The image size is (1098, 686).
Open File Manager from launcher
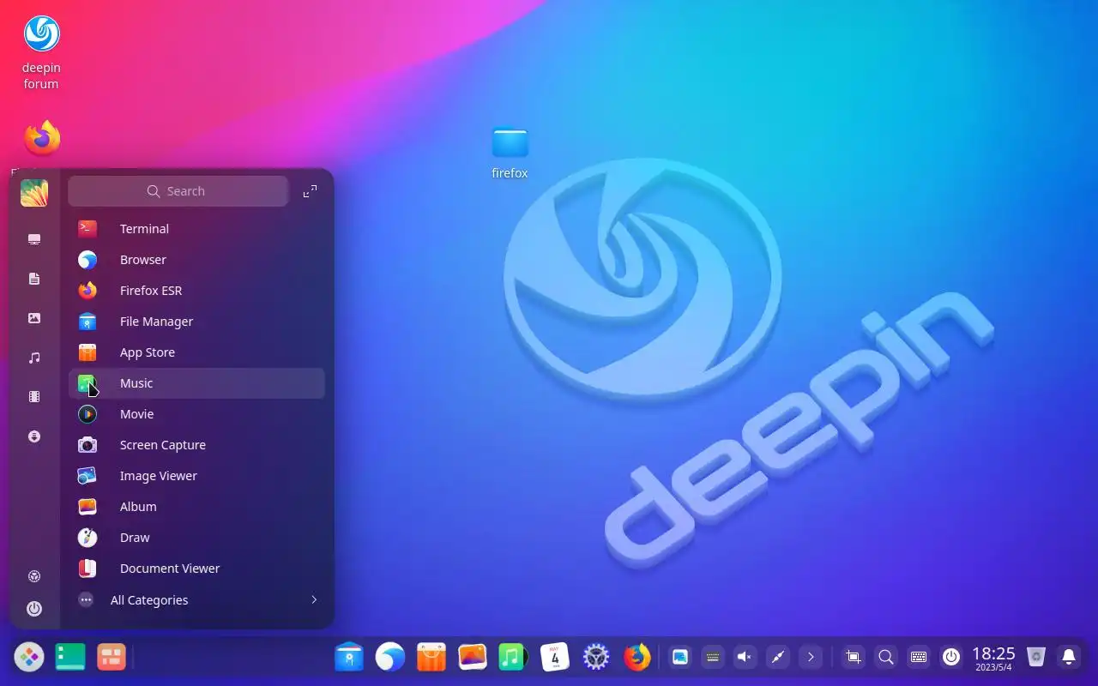pyautogui.click(x=196, y=322)
